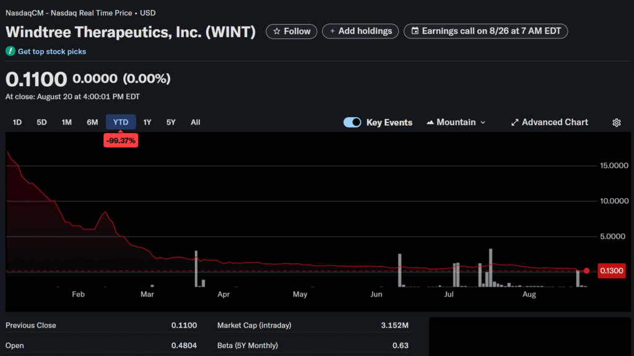
Task: Click the Apr label on chart axis
Action: (x=224, y=294)
